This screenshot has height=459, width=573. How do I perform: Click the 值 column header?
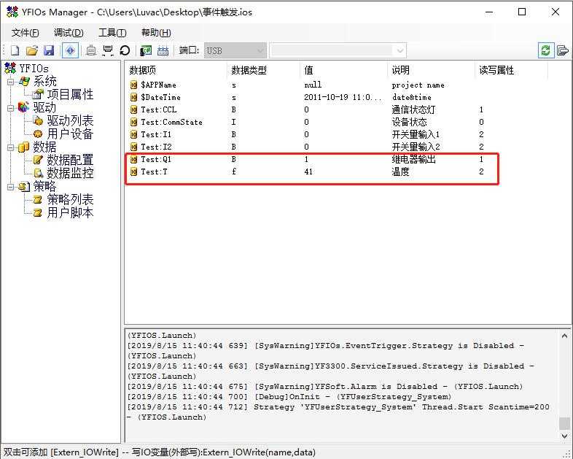343,70
